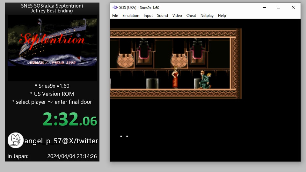Close the Snes9x window

[x=293, y=7]
